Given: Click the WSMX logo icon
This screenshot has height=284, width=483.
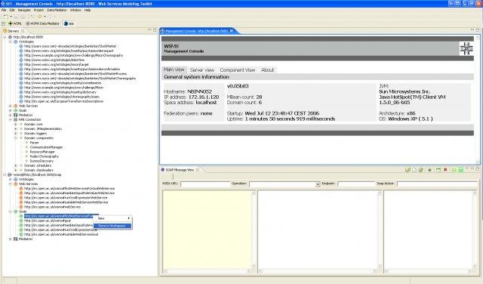Looking at the screenshot, I should [466, 48].
